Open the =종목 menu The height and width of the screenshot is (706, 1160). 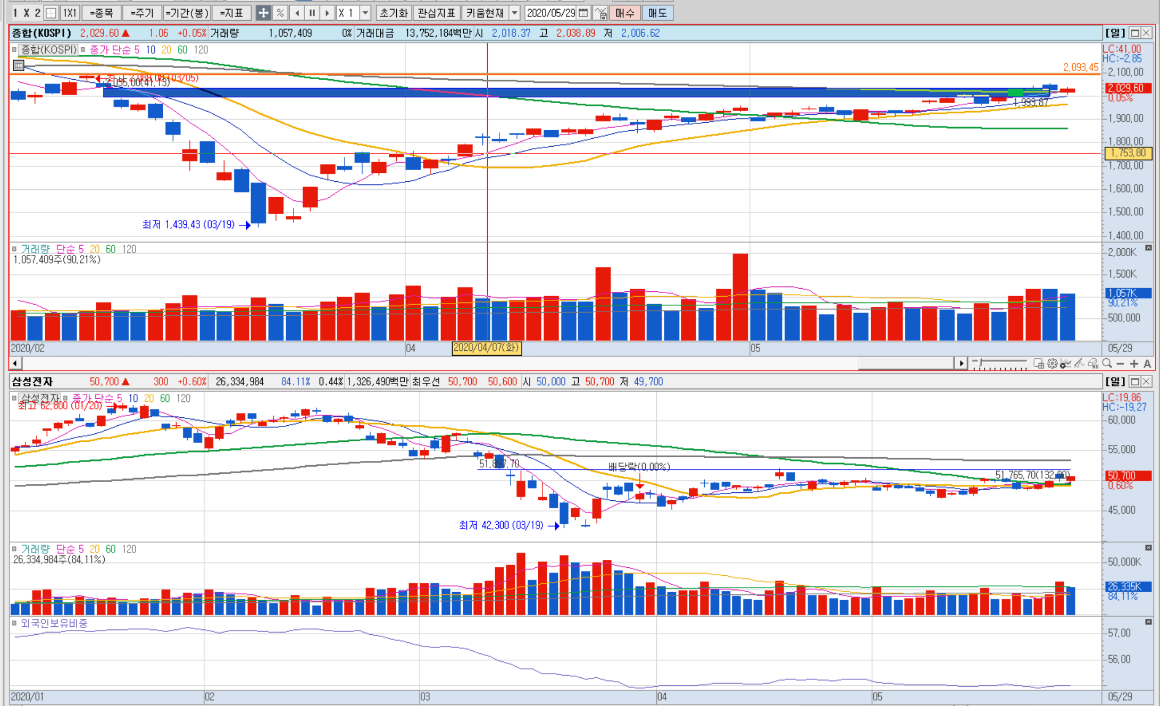(x=101, y=13)
